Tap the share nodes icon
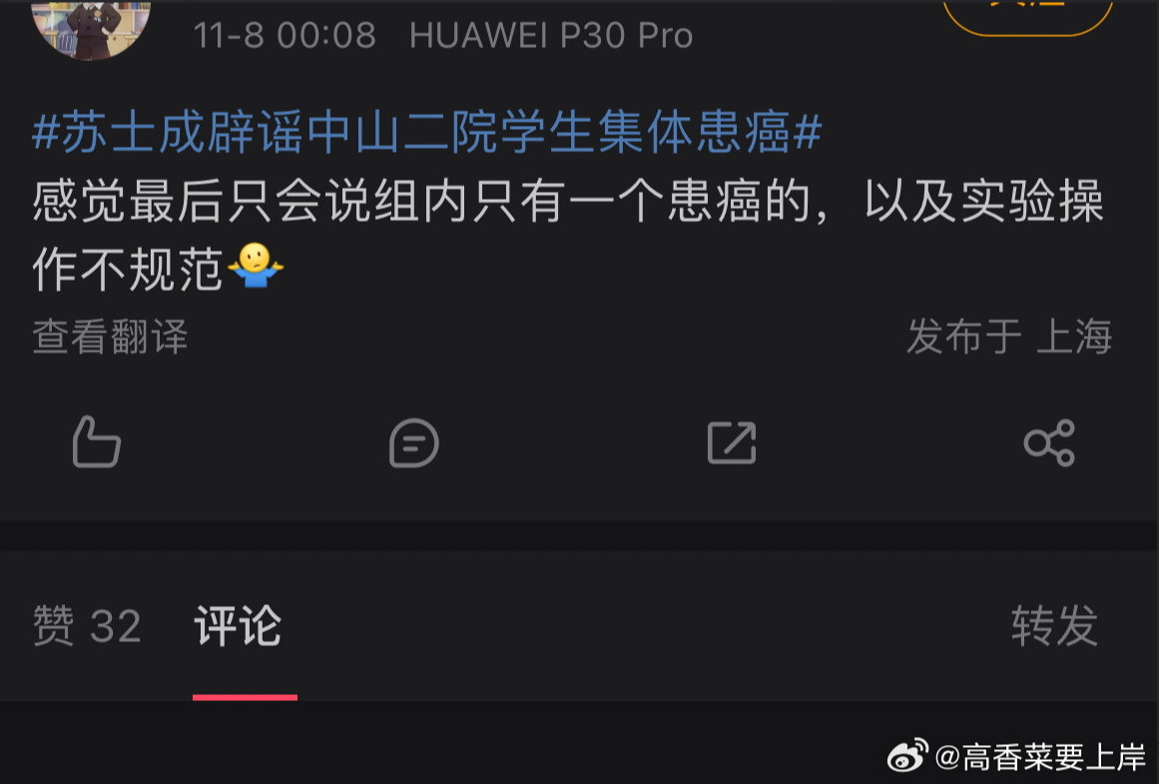 click(1049, 442)
